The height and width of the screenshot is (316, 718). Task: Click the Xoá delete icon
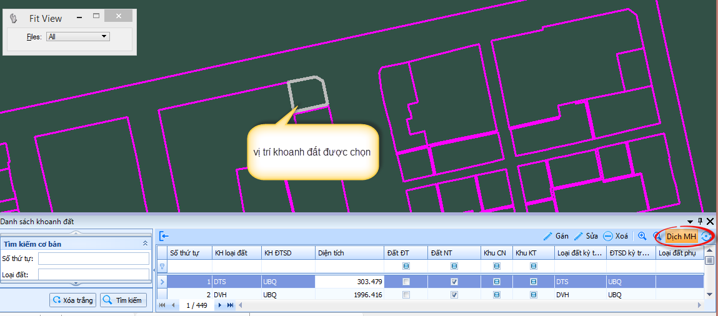click(615, 236)
